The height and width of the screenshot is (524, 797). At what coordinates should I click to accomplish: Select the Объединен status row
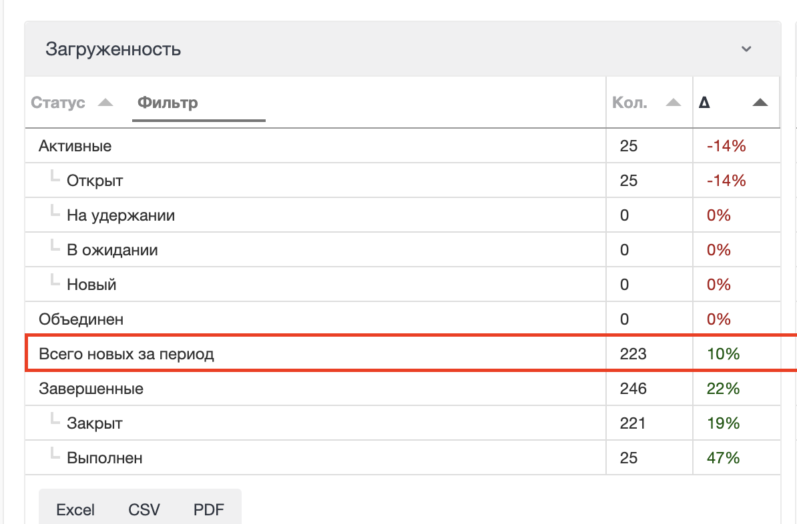coord(80,319)
